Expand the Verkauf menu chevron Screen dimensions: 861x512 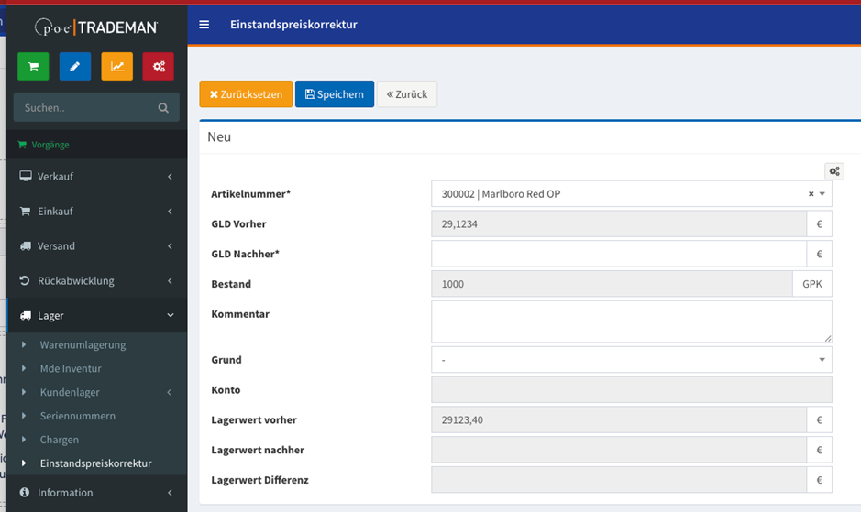pyautogui.click(x=171, y=176)
